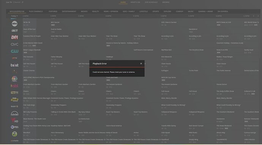
Task: Select the Create channel logo
Action: point(14,141)
